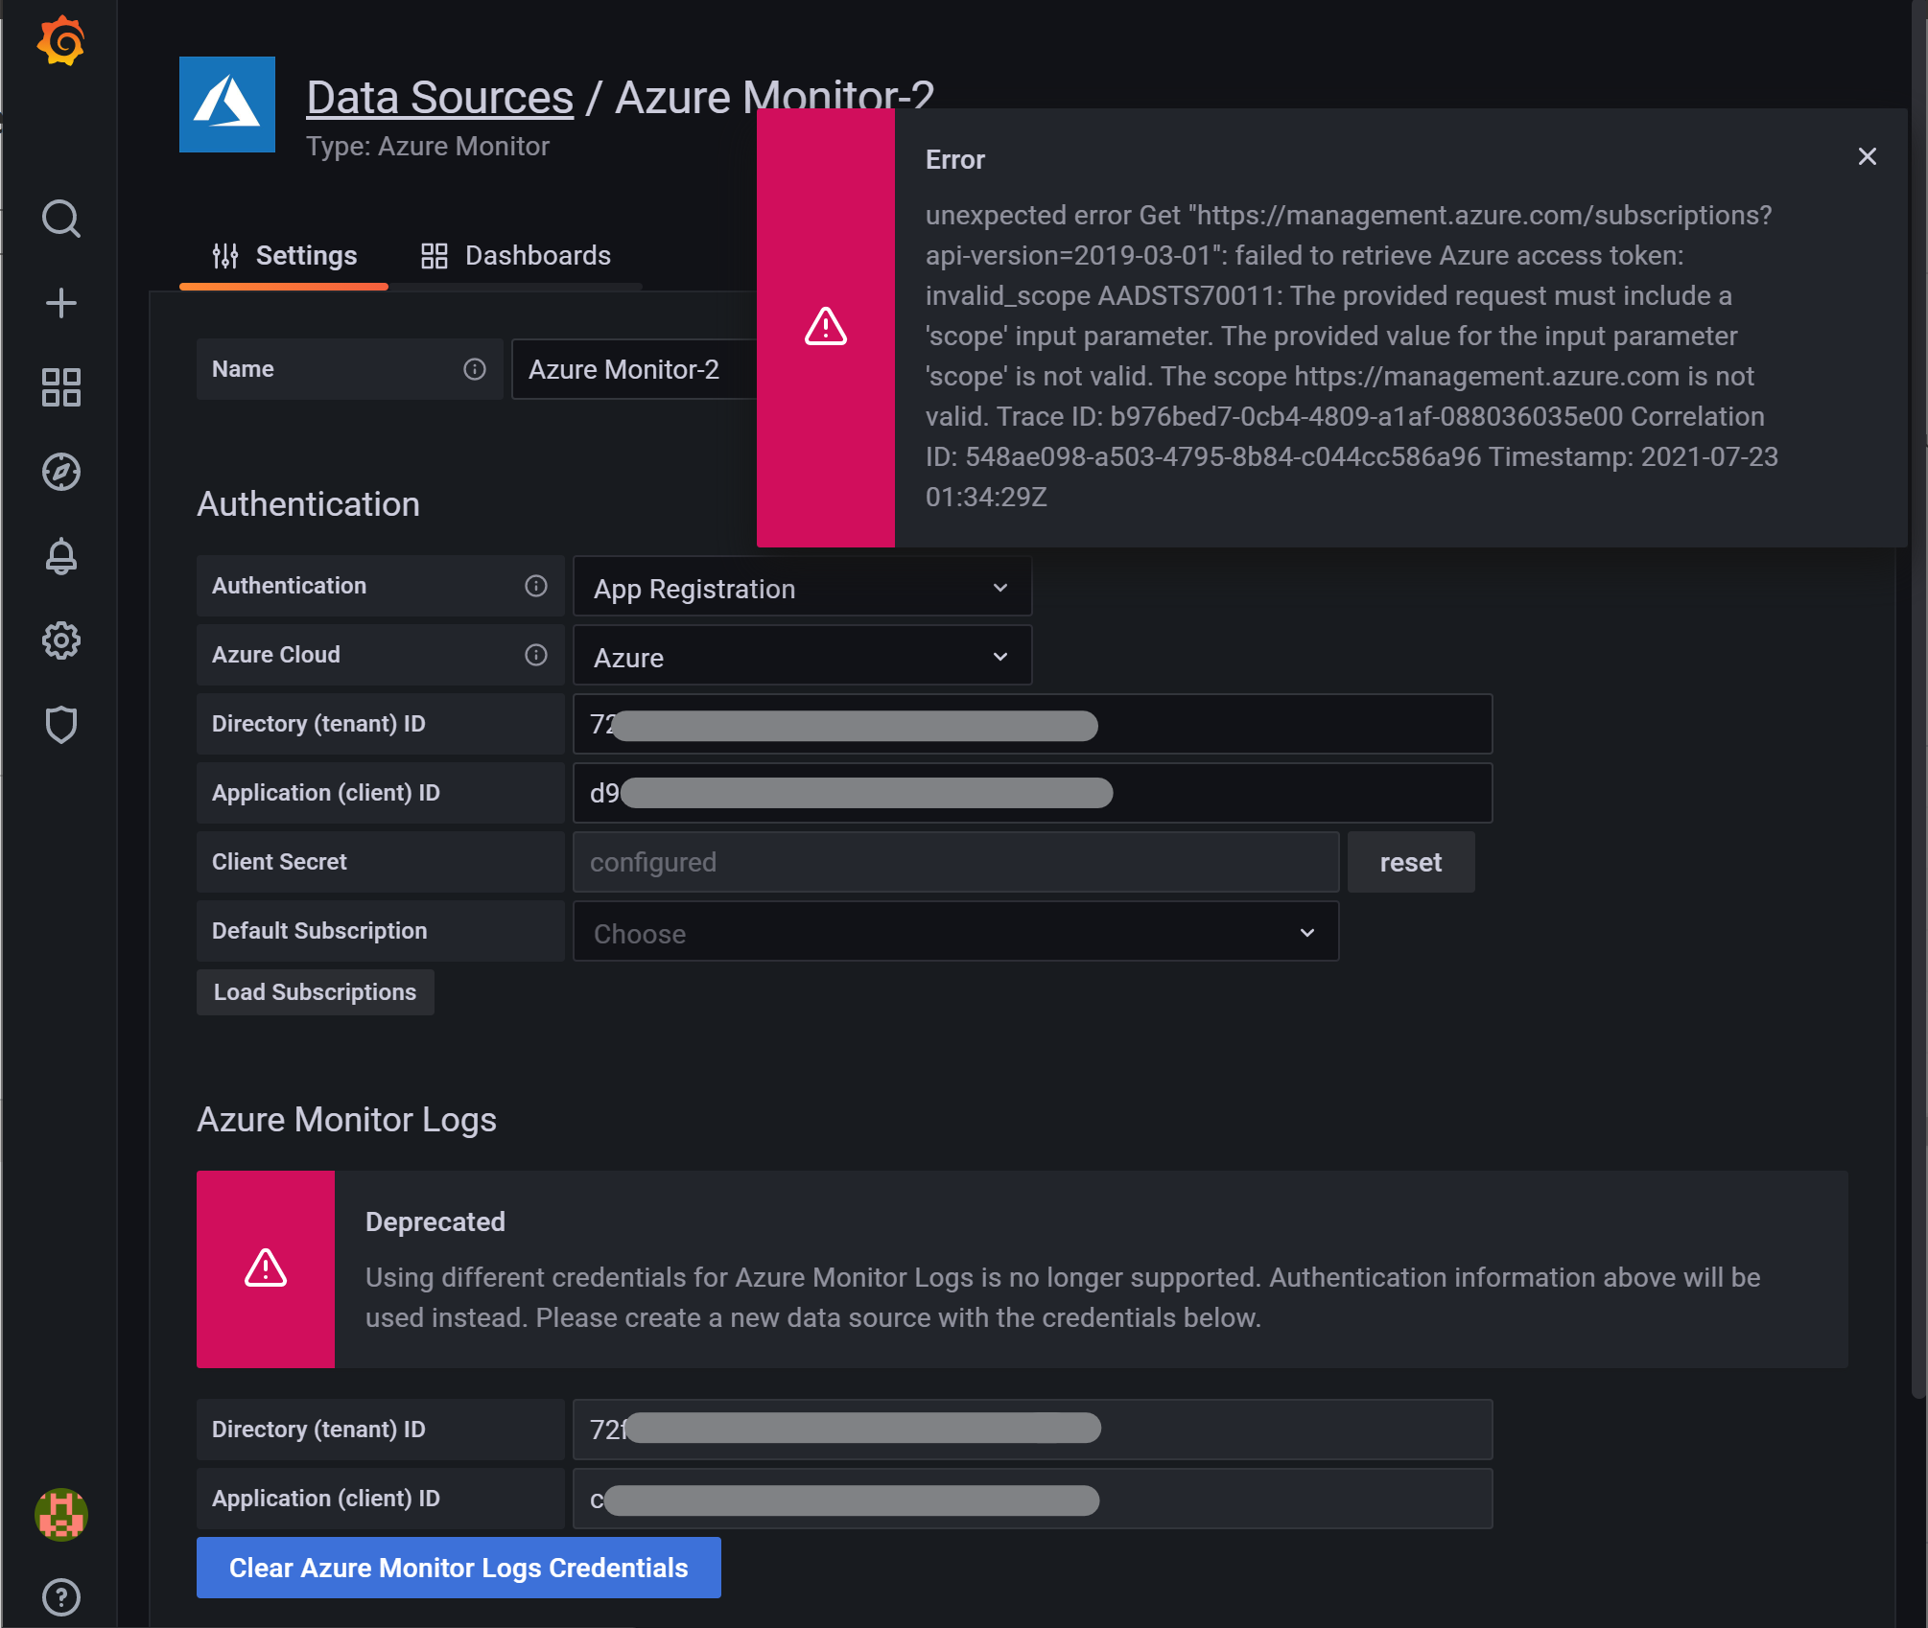Open the user avatar menu
Viewport: 1928px width, 1628px height.
[61, 1516]
